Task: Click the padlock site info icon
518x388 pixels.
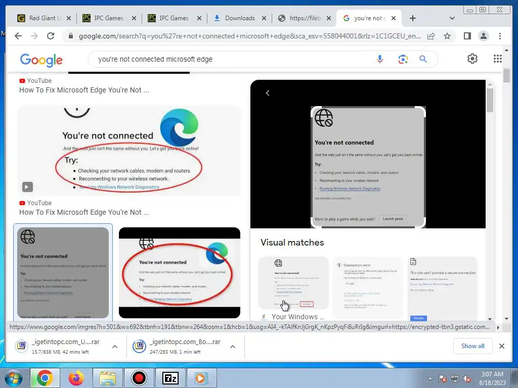Action: [x=70, y=36]
